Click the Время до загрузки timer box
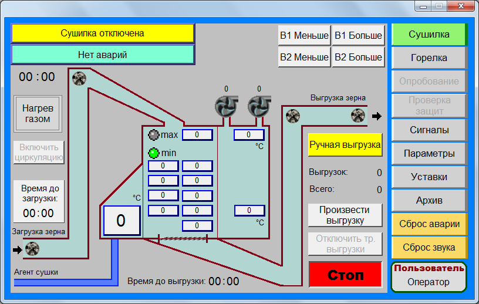The image size is (479, 304). 39,201
